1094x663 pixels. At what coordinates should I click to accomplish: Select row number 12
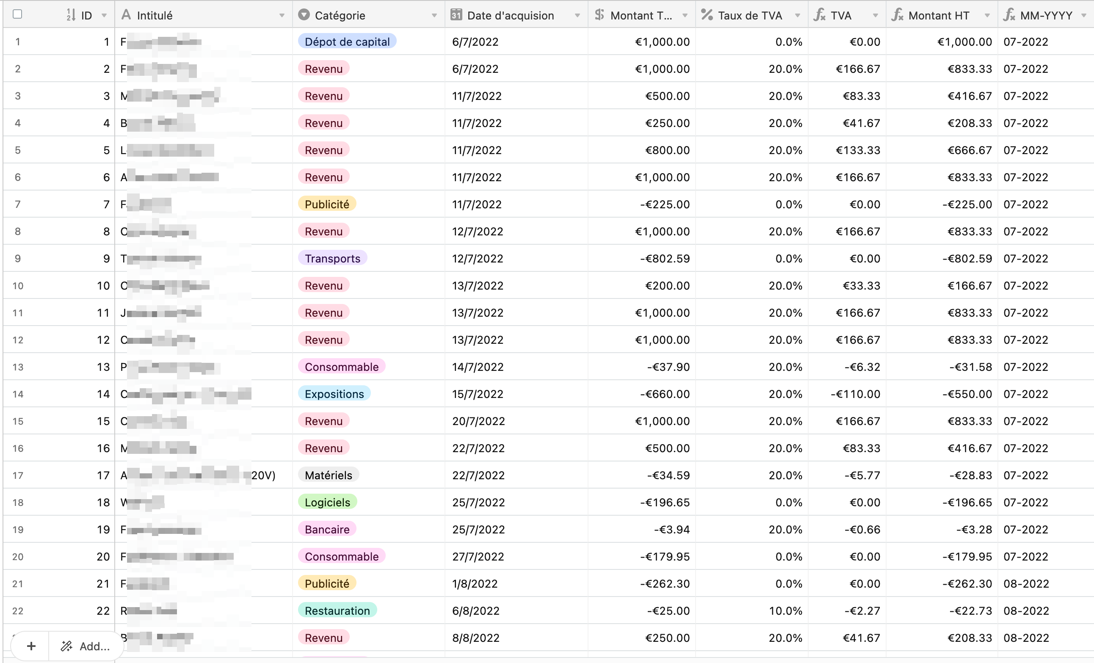(x=18, y=340)
